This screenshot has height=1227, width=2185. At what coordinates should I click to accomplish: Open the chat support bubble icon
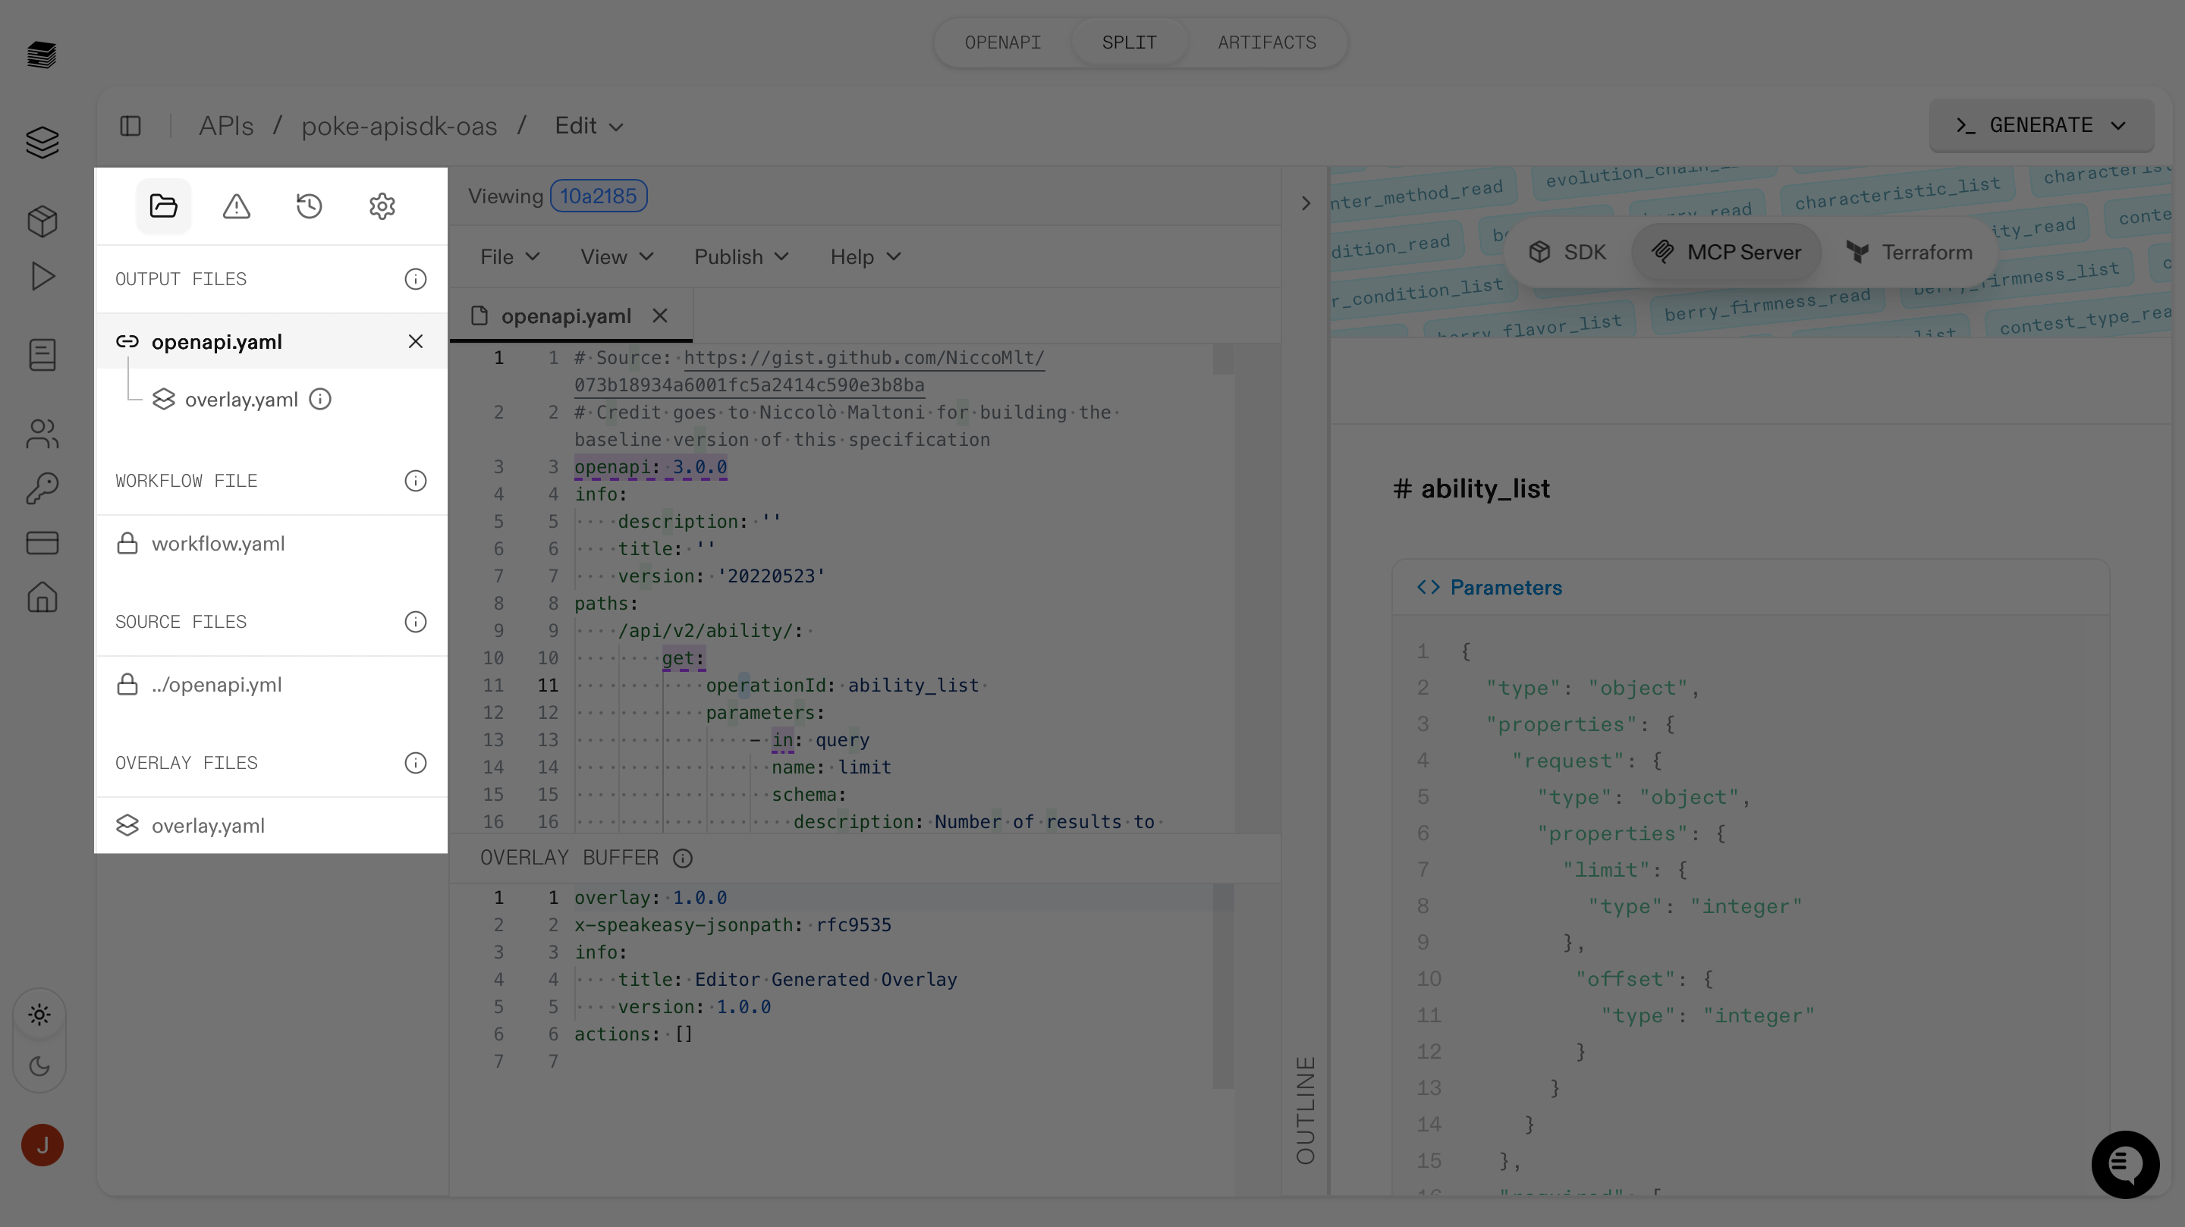2126,1164
